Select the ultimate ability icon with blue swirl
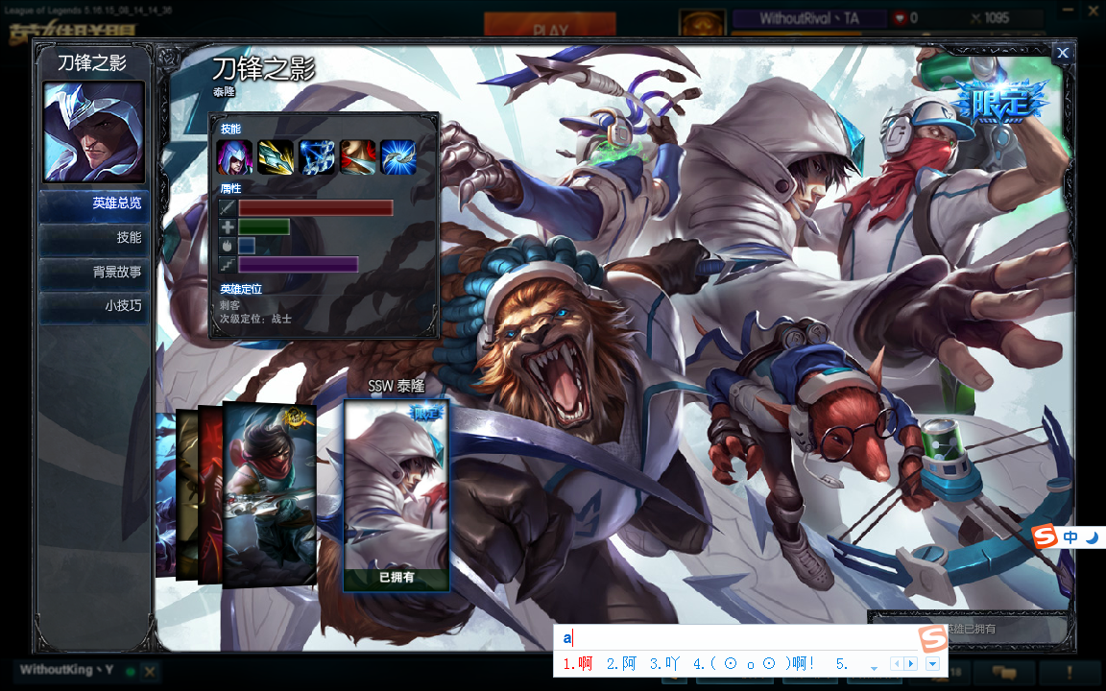Viewport: 1106px width, 691px height. click(397, 156)
